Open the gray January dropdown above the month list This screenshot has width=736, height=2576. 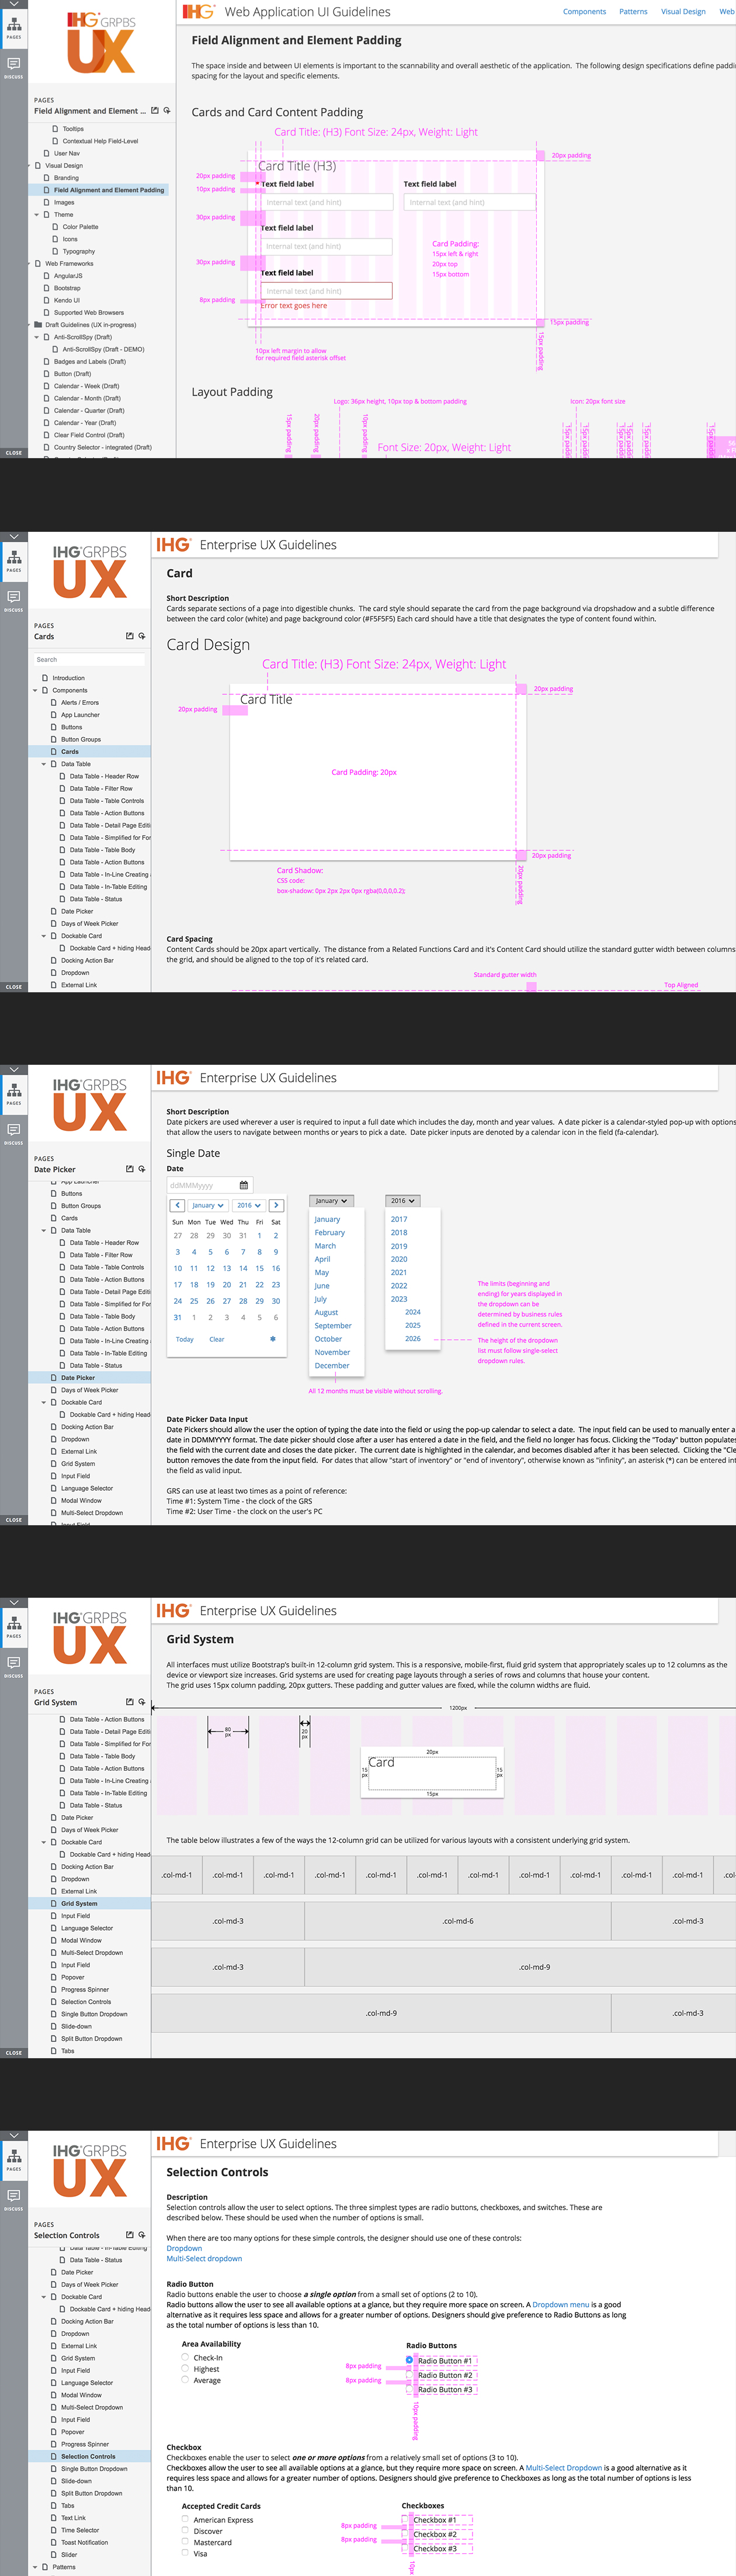pos(331,1200)
